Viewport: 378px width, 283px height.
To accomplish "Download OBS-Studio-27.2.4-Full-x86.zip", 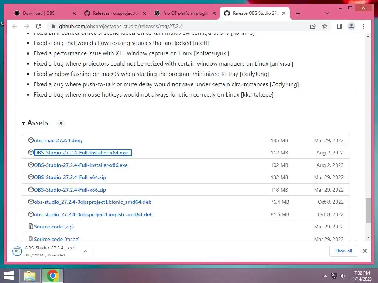I will 70,190.
